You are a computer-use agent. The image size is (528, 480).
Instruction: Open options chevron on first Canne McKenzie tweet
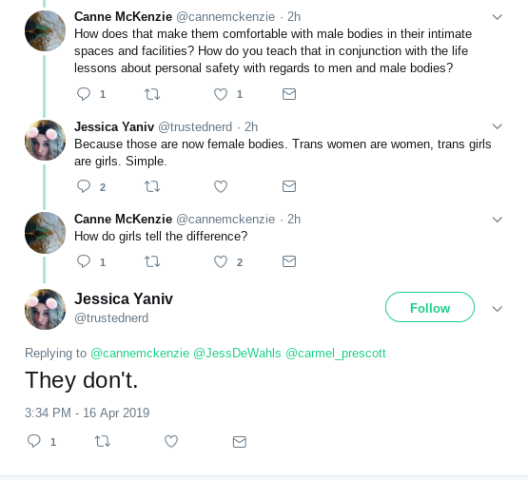click(x=497, y=17)
